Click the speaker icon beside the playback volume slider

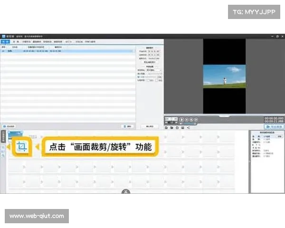click(180, 123)
